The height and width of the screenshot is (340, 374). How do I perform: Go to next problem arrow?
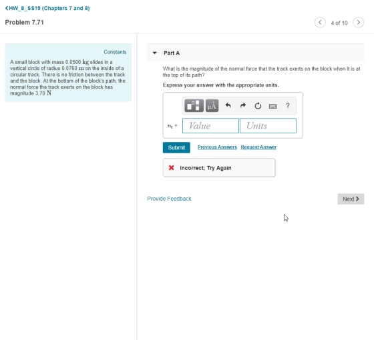pyautogui.click(x=358, y=23)
